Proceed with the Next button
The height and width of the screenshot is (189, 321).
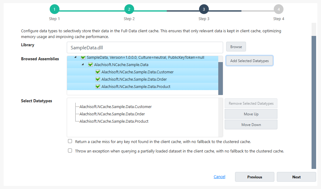tap(296, 177)
